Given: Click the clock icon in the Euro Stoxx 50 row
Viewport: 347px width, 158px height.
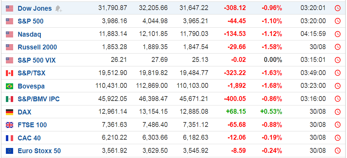Looking at the screenshot, I should [x=337, y=151].
